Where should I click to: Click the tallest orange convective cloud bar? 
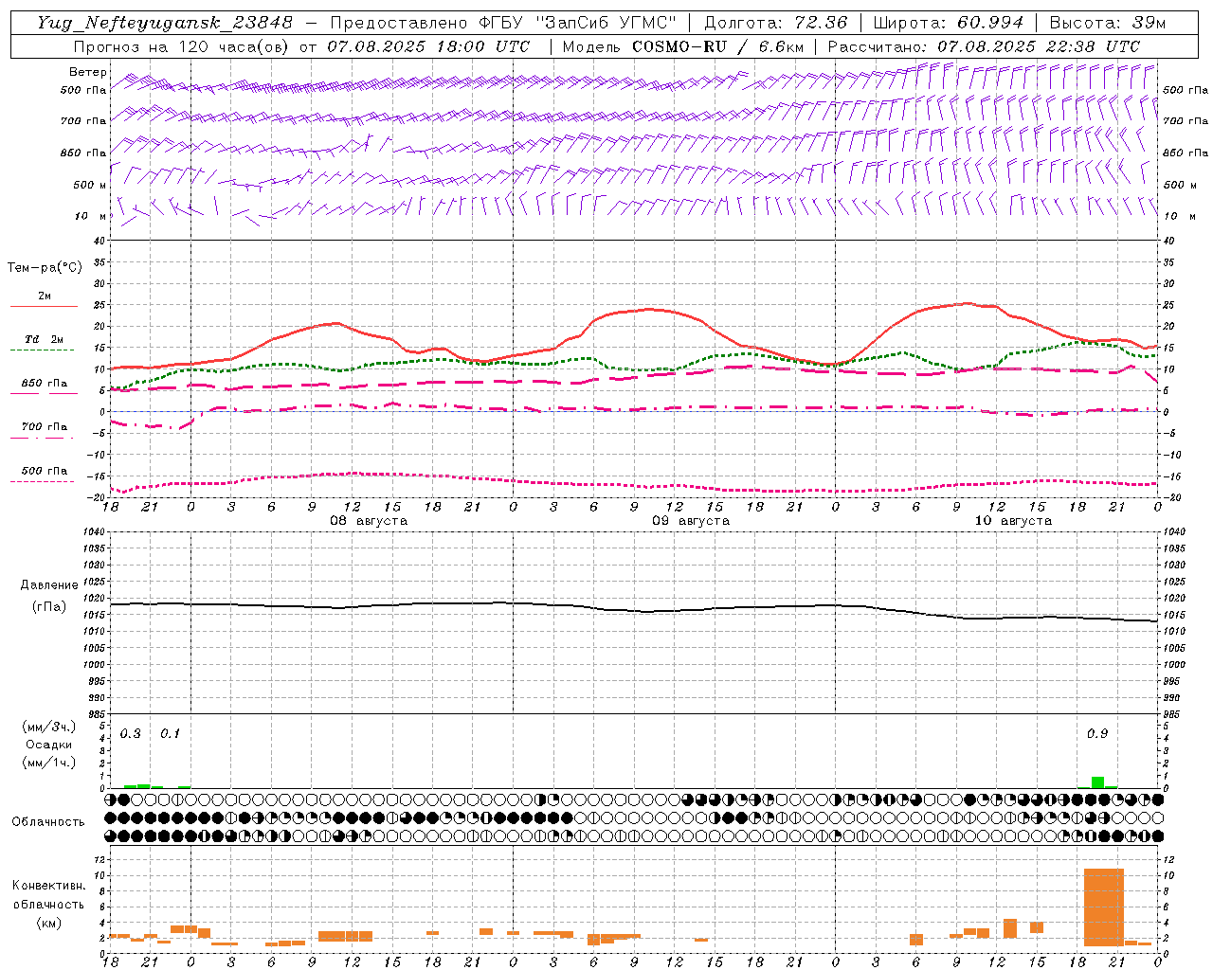1104,907
